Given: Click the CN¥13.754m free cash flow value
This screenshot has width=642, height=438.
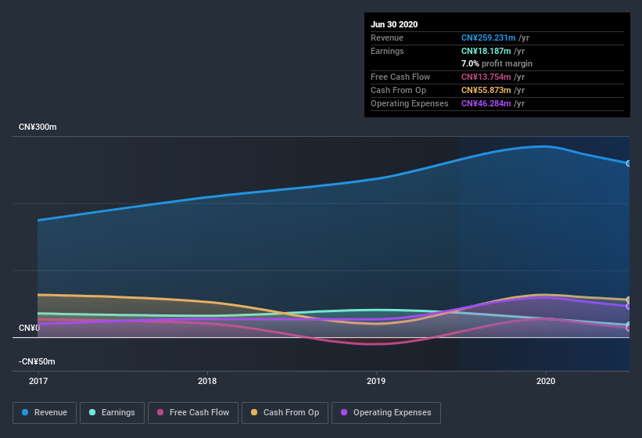Looking at the screenshot, I should 486,77.
